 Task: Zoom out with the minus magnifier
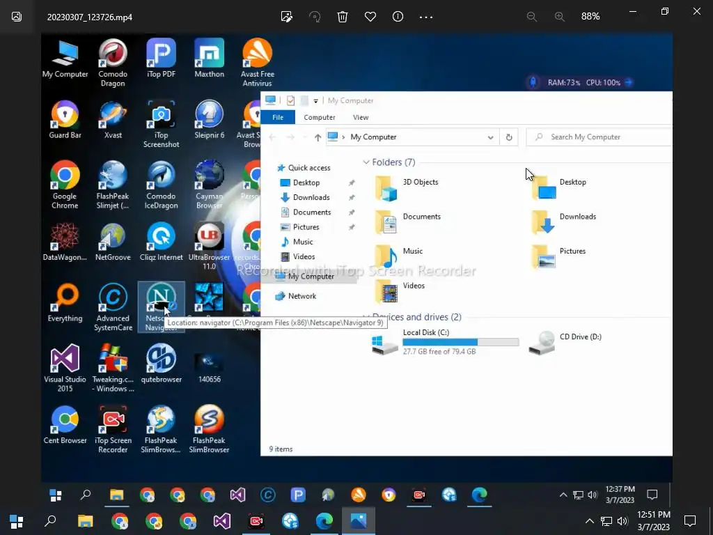click(x=531, y=17)
